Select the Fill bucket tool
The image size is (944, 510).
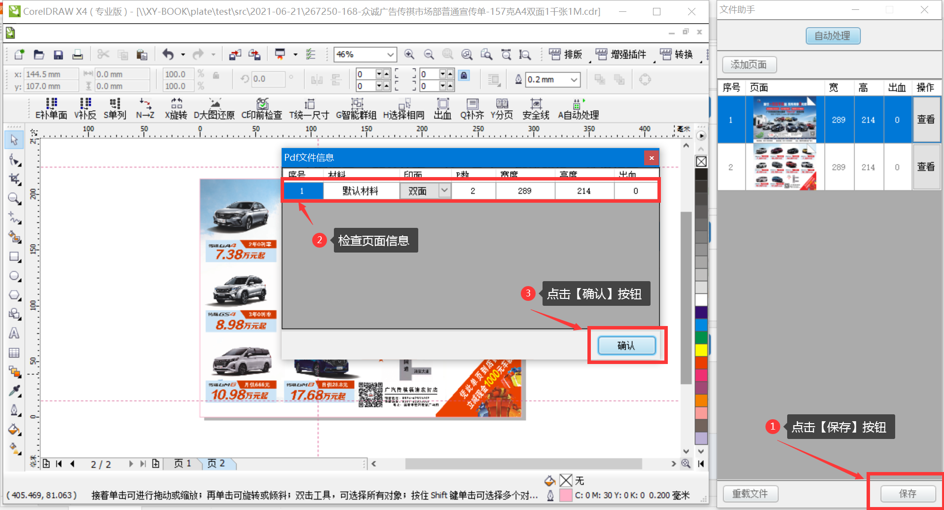(x=14, y=430)
